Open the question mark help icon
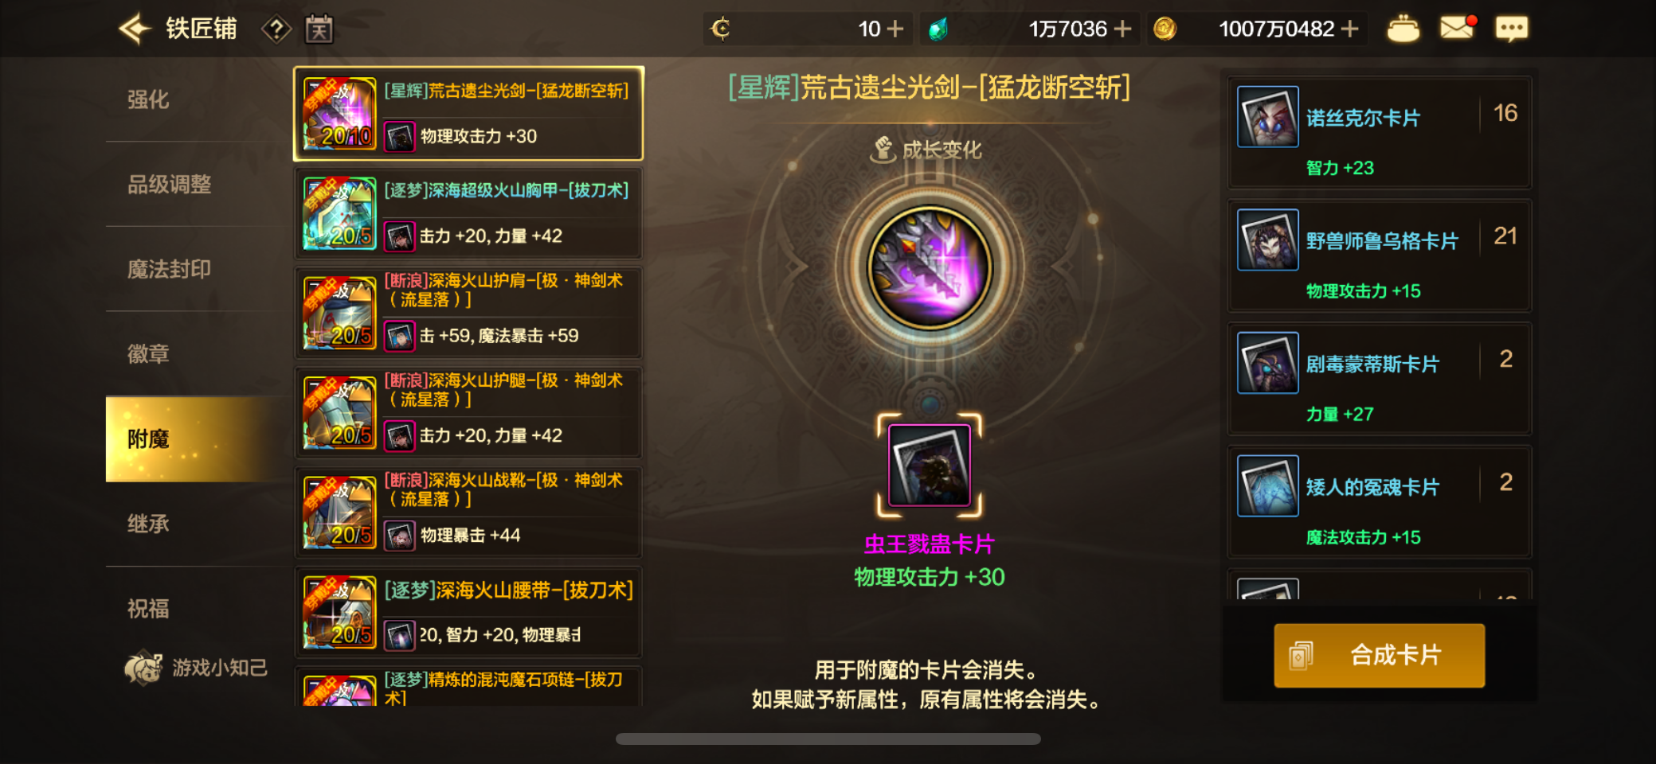The image size is (1656, 764). click(x=276, y=30)
